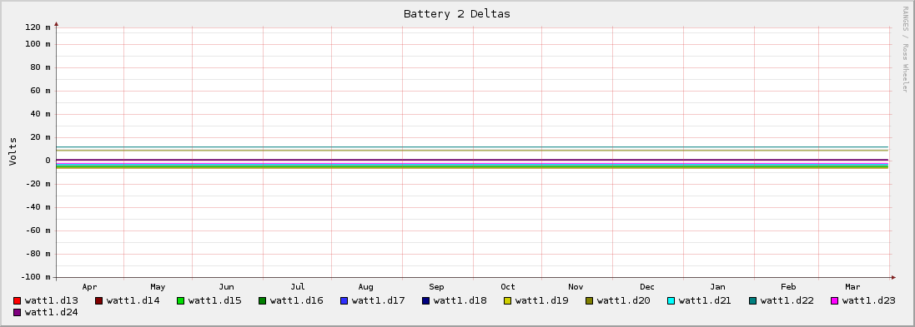
Task: Click the 80 m y-axis tick label
Action: tap(40, 67)
